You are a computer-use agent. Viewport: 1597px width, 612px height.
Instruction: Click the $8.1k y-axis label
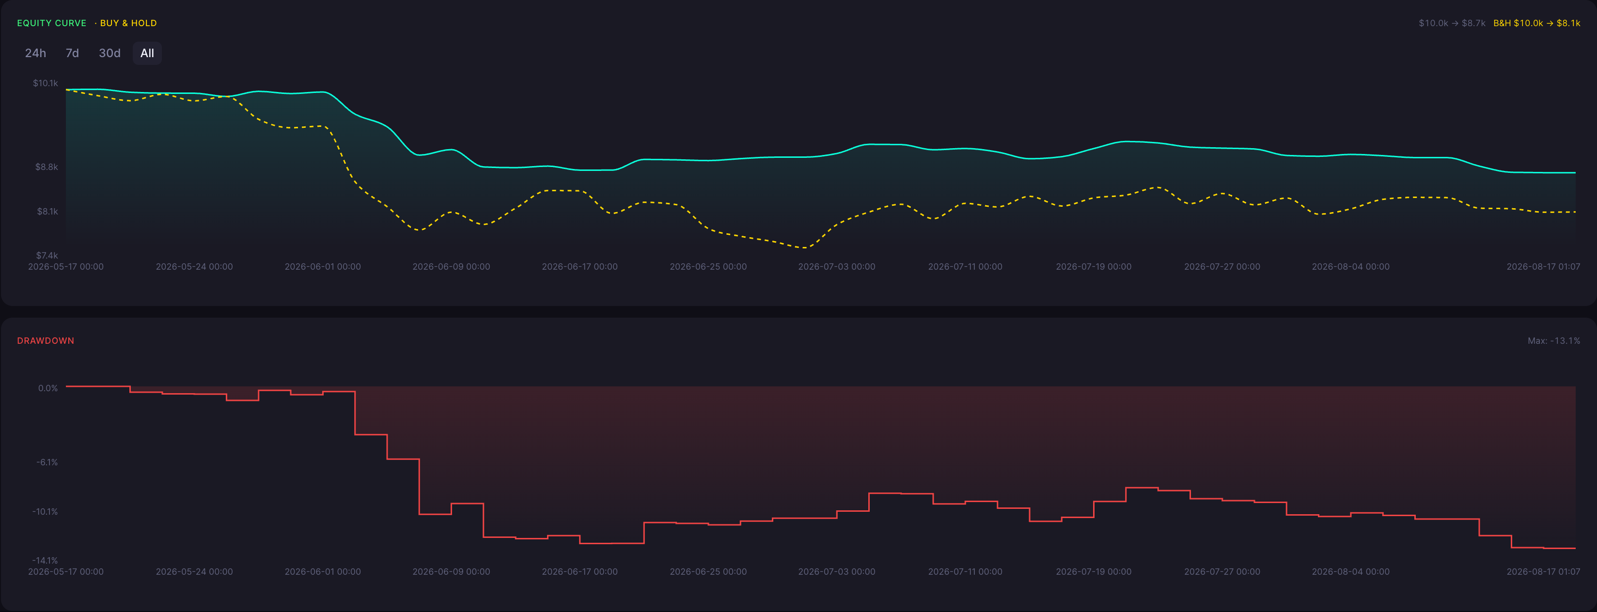click(47, 211)
